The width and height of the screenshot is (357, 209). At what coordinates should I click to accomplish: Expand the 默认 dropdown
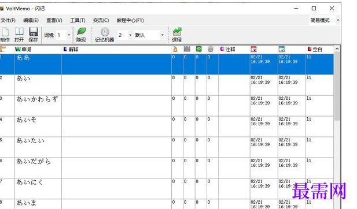[x=163, y=35]
